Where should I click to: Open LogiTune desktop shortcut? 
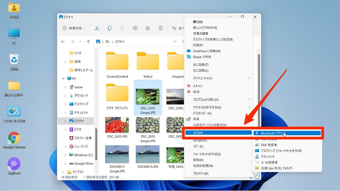tap(14, 166)
